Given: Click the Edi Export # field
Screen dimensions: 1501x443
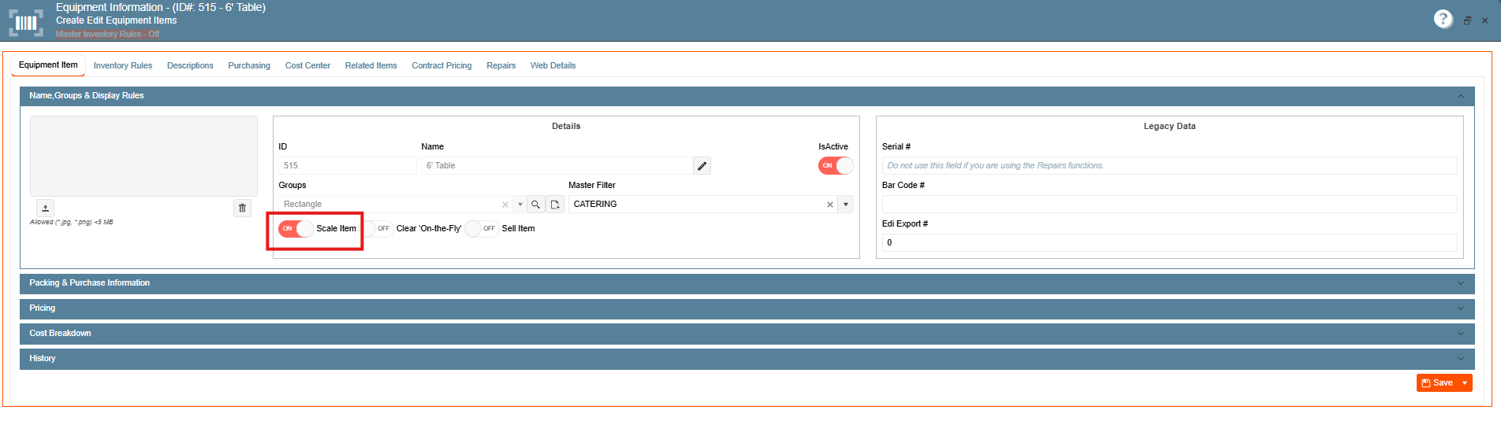Looking at the screenshot, I should point(1169,242).
